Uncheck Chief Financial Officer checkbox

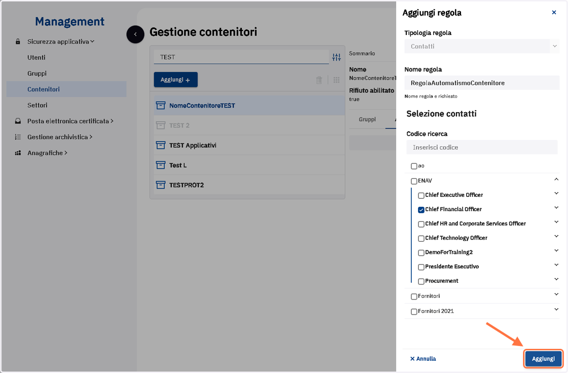pyautogui.click(x=421, y=210)
